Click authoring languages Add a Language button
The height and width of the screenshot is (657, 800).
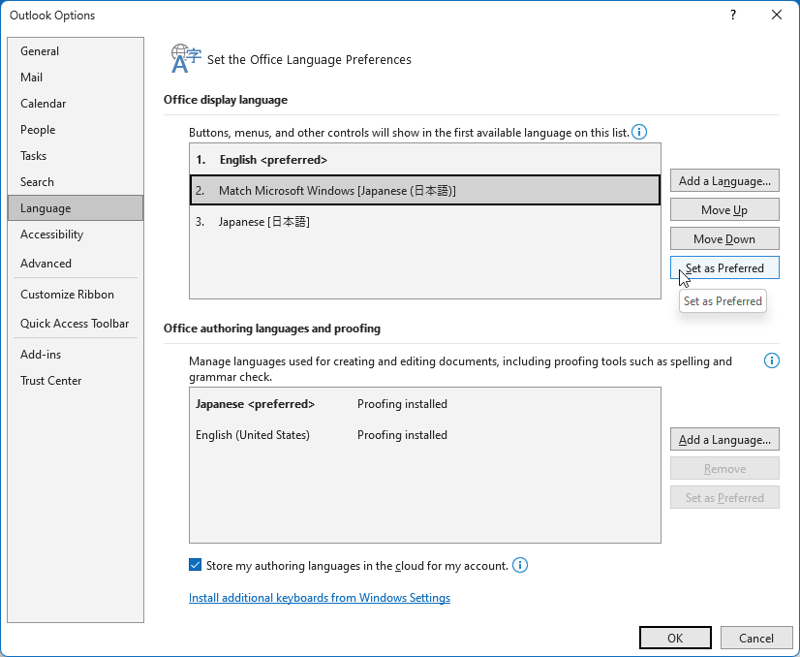(724, 440)
